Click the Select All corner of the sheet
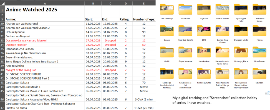The height and width of the screenshot is (110, 270). pyautogui.click(x=2, y=3)
